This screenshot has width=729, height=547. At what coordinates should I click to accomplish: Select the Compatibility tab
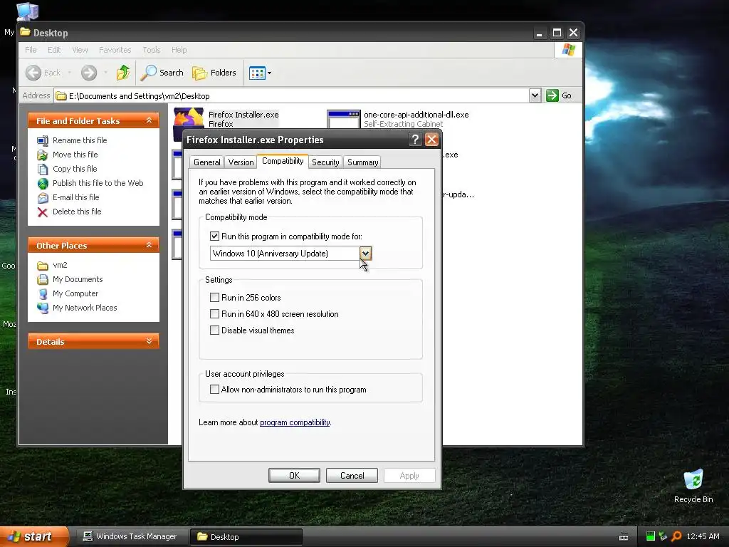283,161
